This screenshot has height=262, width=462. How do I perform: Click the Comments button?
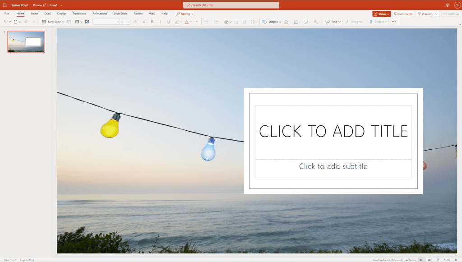(403, 14)
